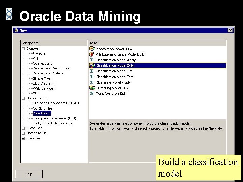243x182 pixels.
Task: Select the Business Tier tree node label
Action: [x=37, y=98]
